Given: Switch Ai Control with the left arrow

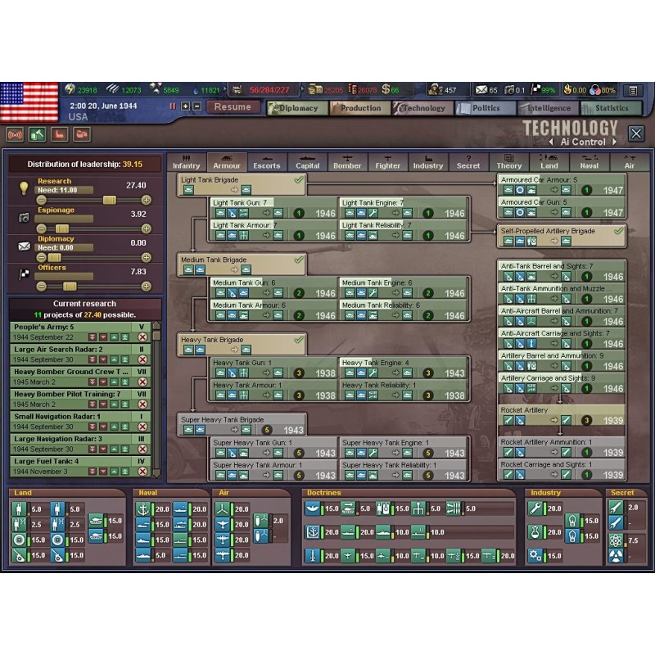Looking at the screenshot, I should 553,142.
